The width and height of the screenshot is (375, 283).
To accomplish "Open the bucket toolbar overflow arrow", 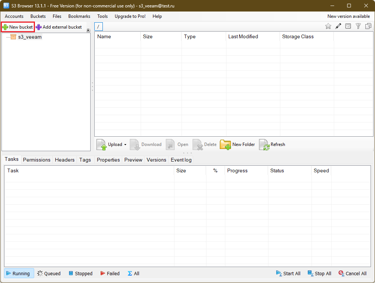I will (x=88, y=30).
